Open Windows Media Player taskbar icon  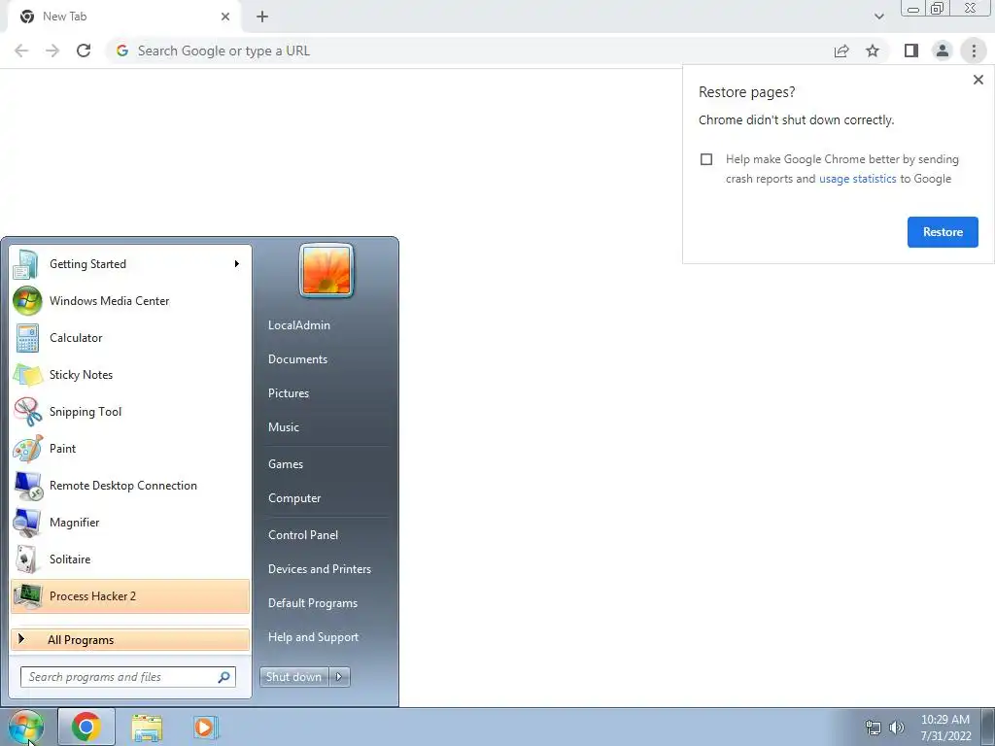(206, 727)
